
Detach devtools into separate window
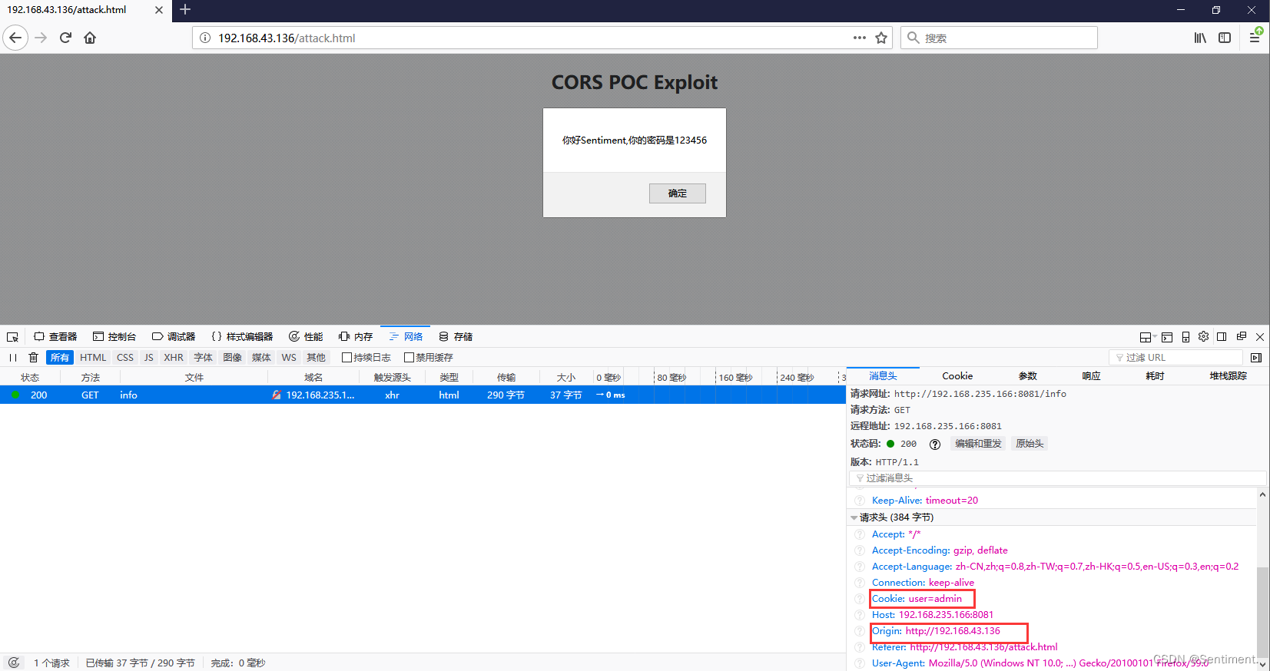pos(1241,336)
